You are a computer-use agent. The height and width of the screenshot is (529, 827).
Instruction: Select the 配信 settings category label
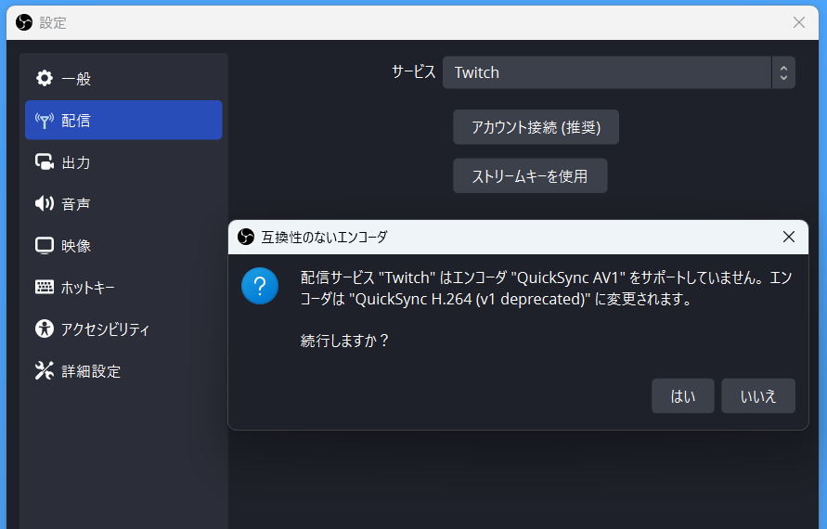(x=76, y=121)
